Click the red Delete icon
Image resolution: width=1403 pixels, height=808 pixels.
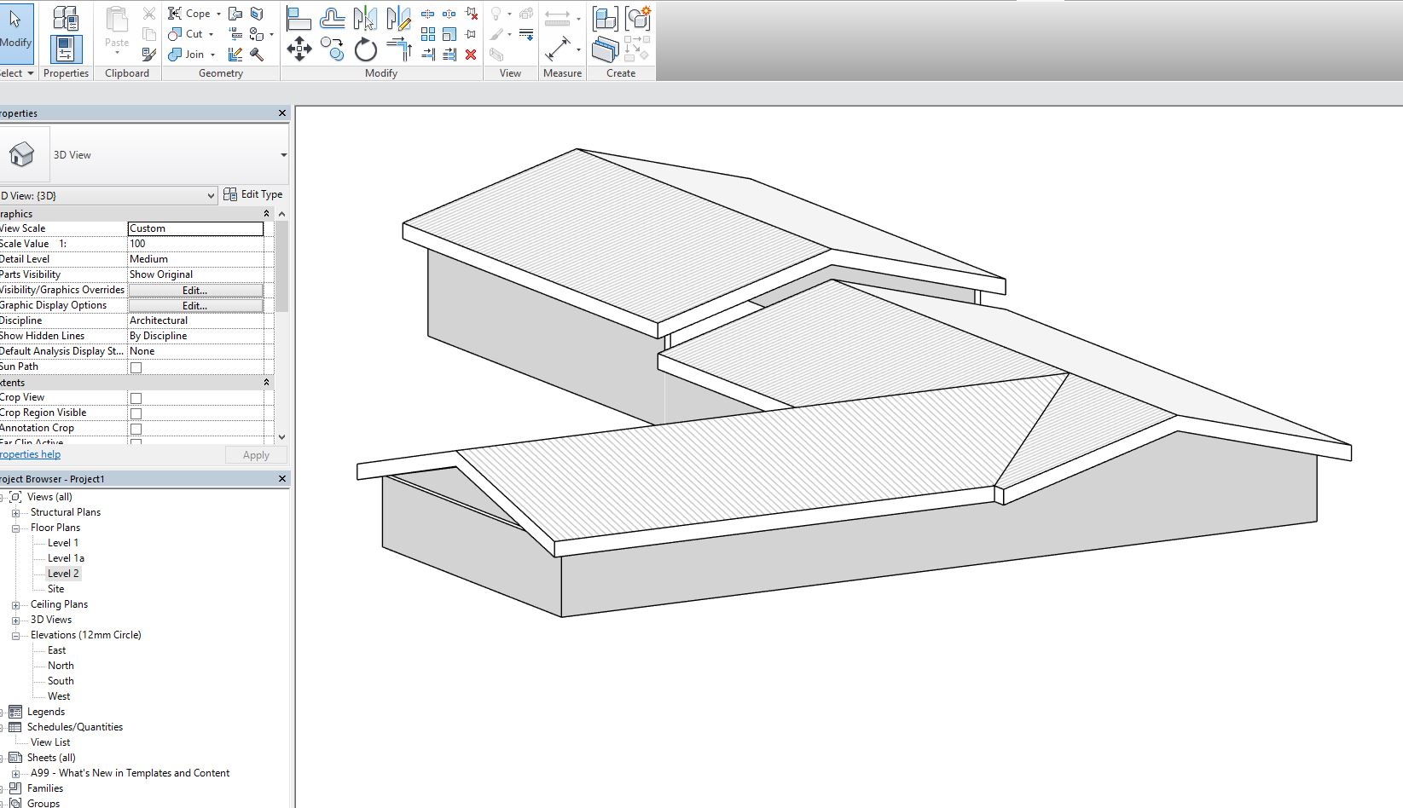coord(471,55)
